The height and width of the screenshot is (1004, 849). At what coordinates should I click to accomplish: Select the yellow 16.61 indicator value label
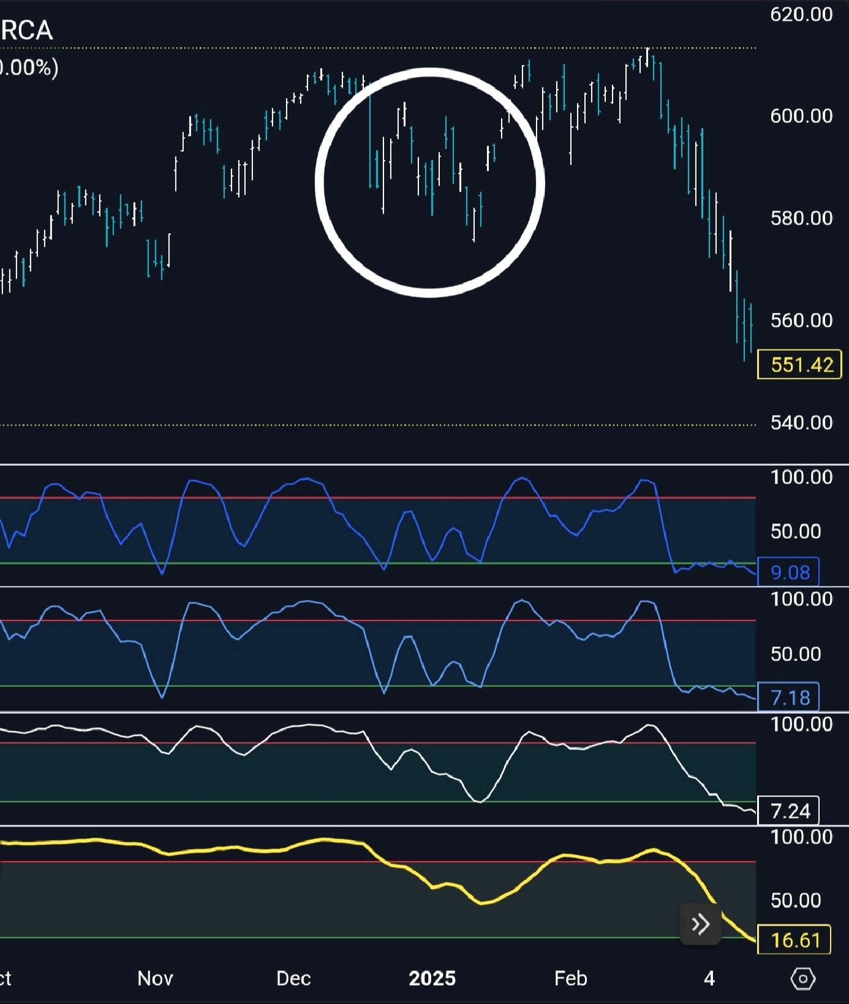(794, 940)
